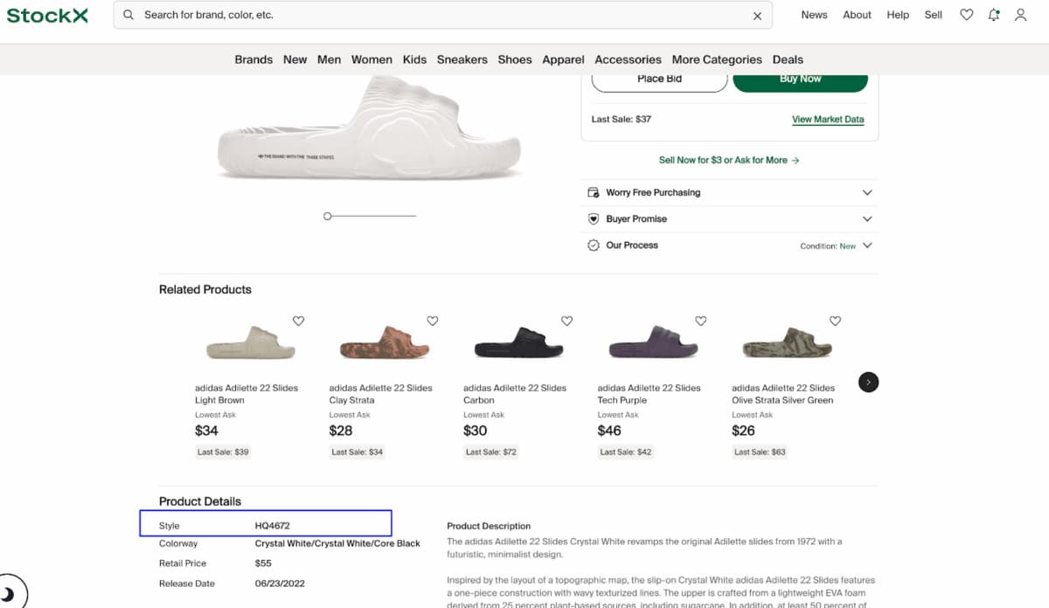
Task: Favorite the Tech Purple slides heart
Action: tap(700, 321)
